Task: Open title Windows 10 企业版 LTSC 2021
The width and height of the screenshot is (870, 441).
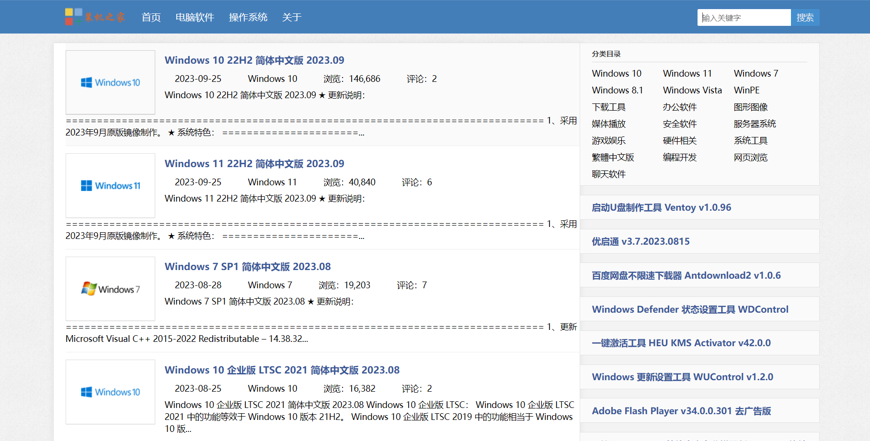Action: [282, 370]
